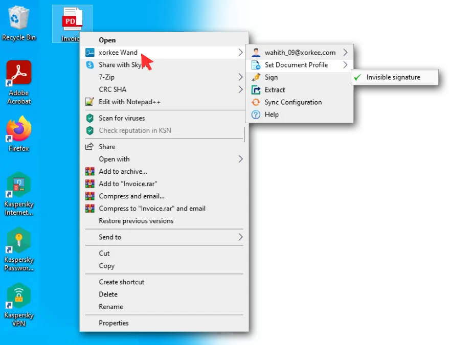Screen dimensions: 449x345
Task: Toggle the Invisible signature checkmark option
Action: tap(393, 78)
